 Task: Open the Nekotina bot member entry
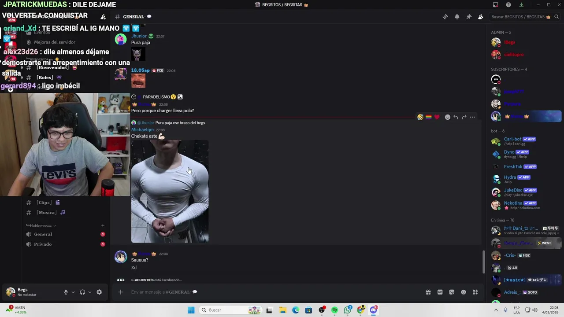point(525,205)
